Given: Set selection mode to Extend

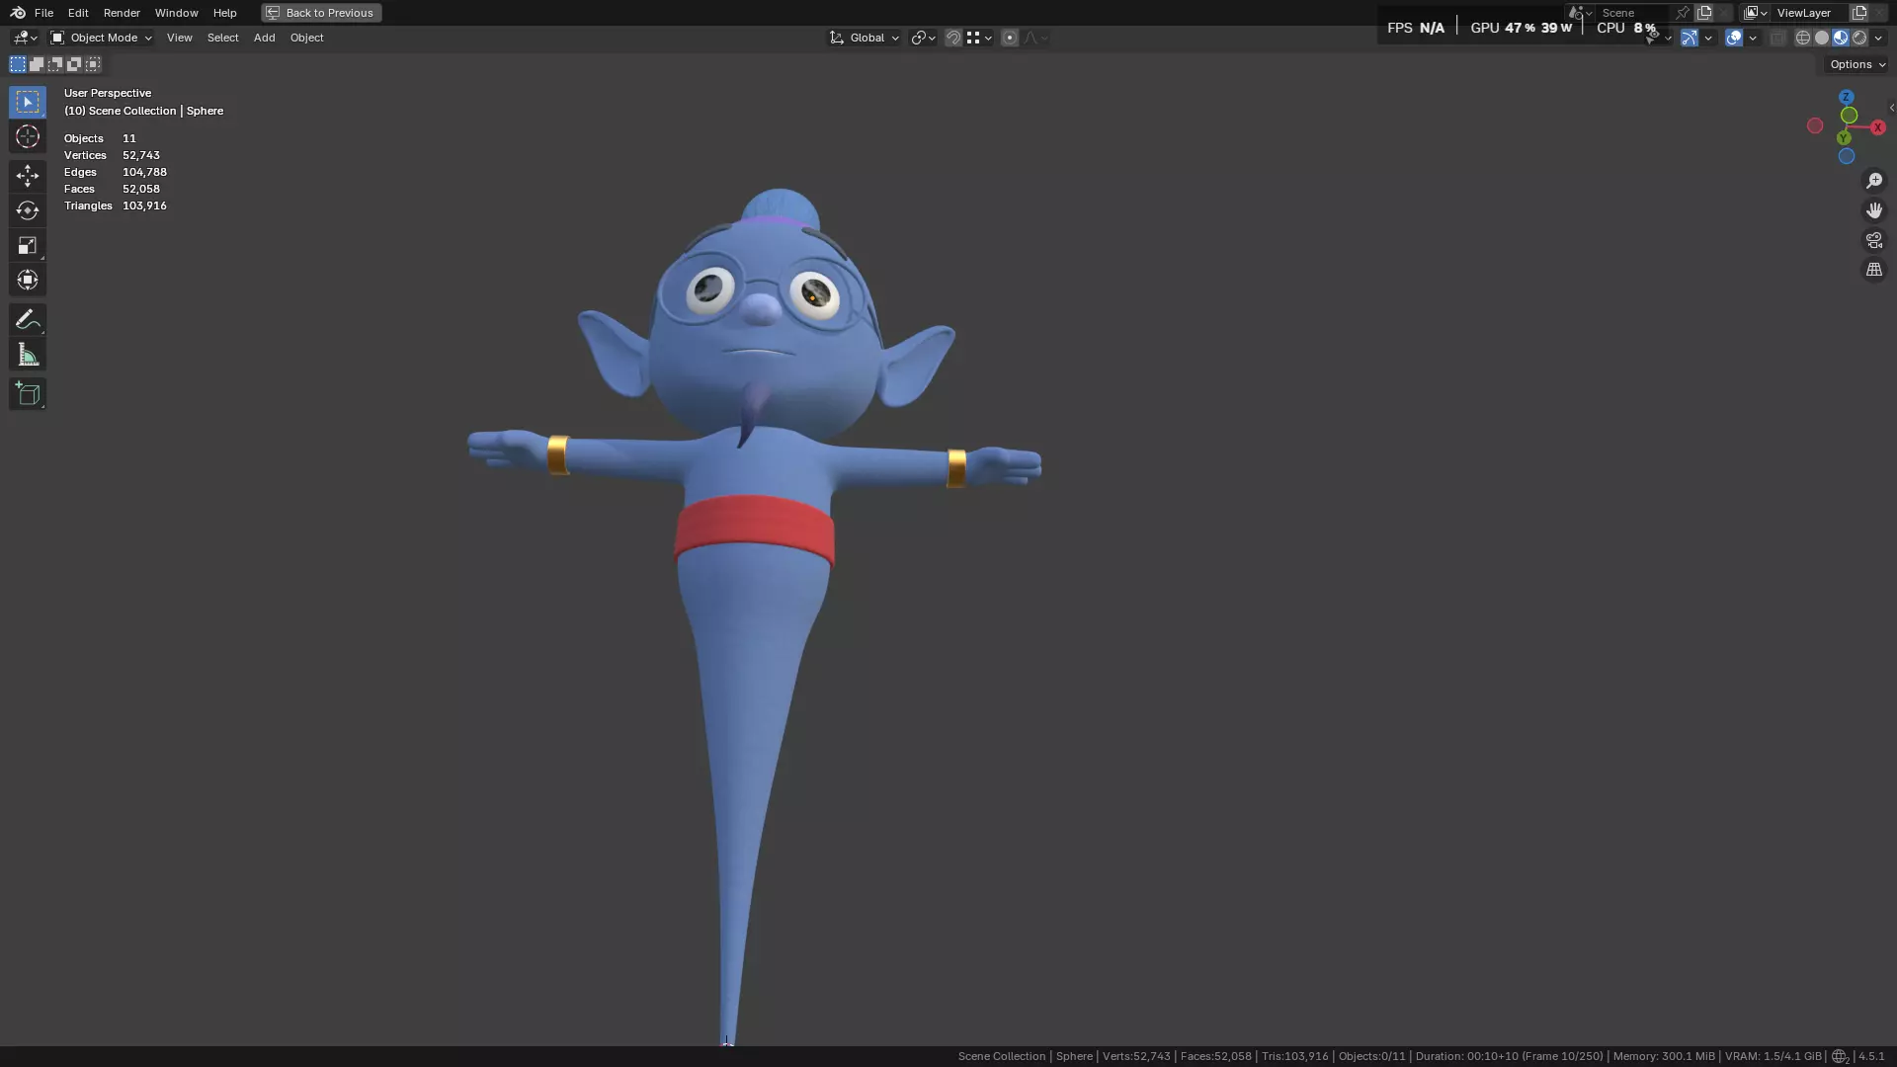Looking at the screenshot, I should click(x=37, y=64).
